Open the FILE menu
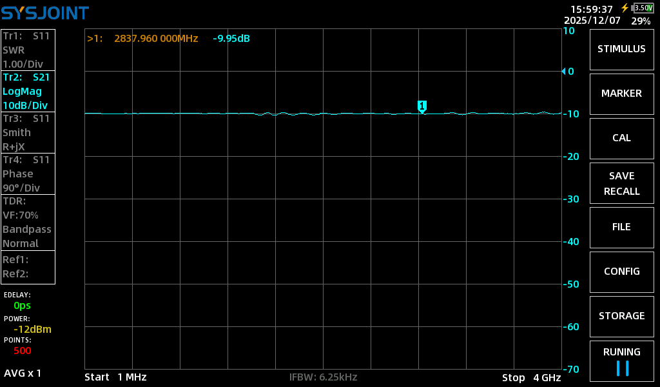The width and height of the screenshot is (660, 387). tap(621, 227)
